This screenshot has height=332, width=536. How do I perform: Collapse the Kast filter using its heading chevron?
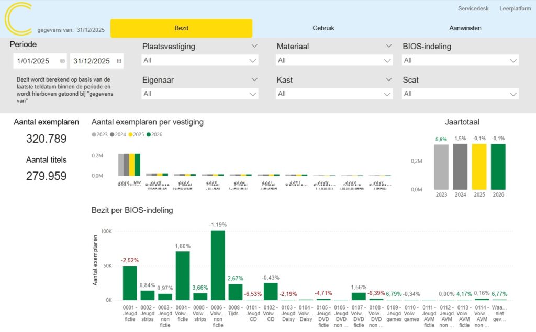pyautogui.click(x=389, y=80)
